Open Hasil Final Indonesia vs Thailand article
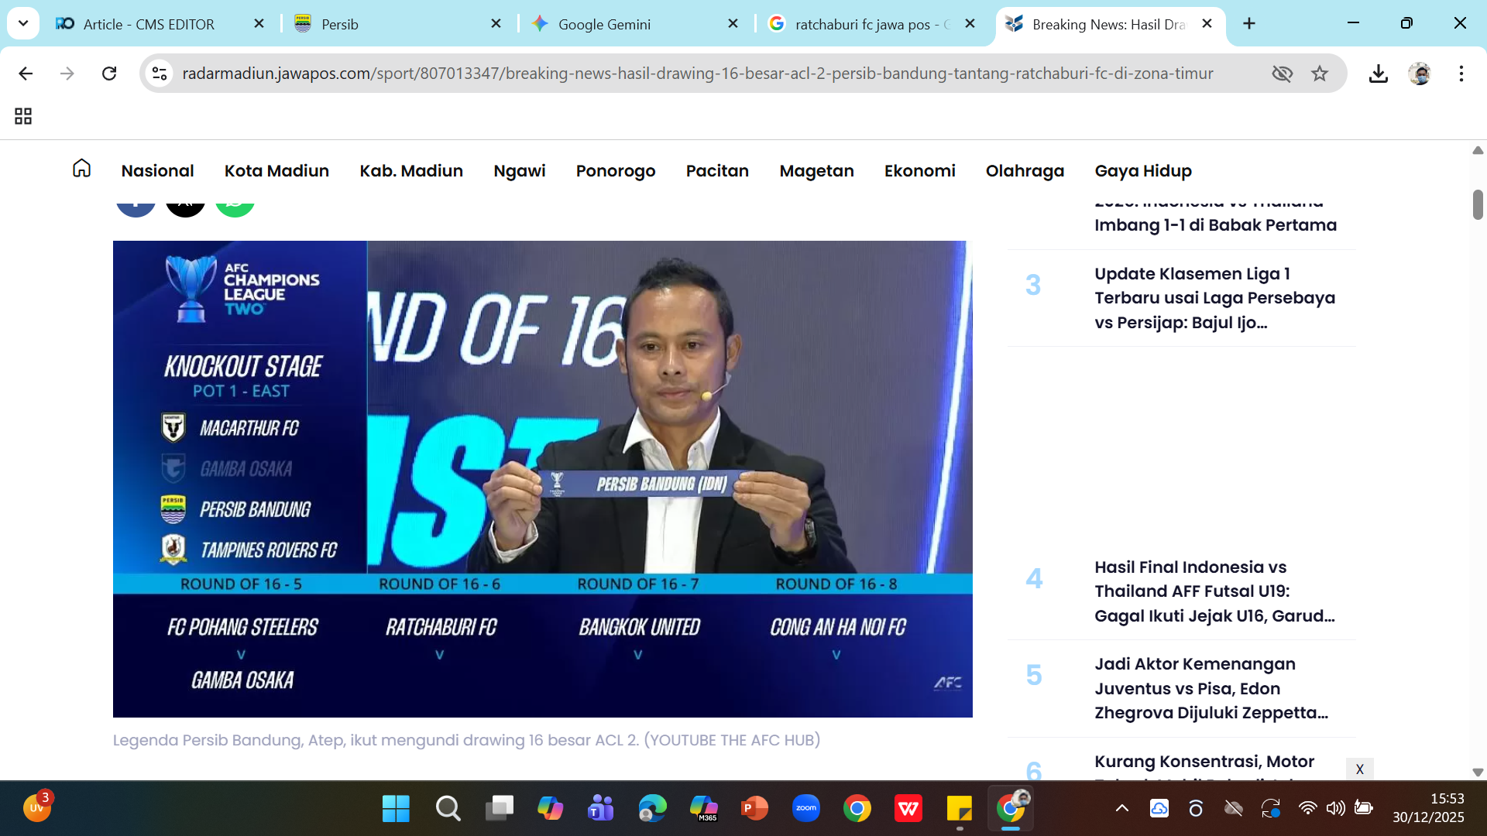The width and height of the screenshot is (1487, 836). pyautogui.click(x=1214, y=591)
